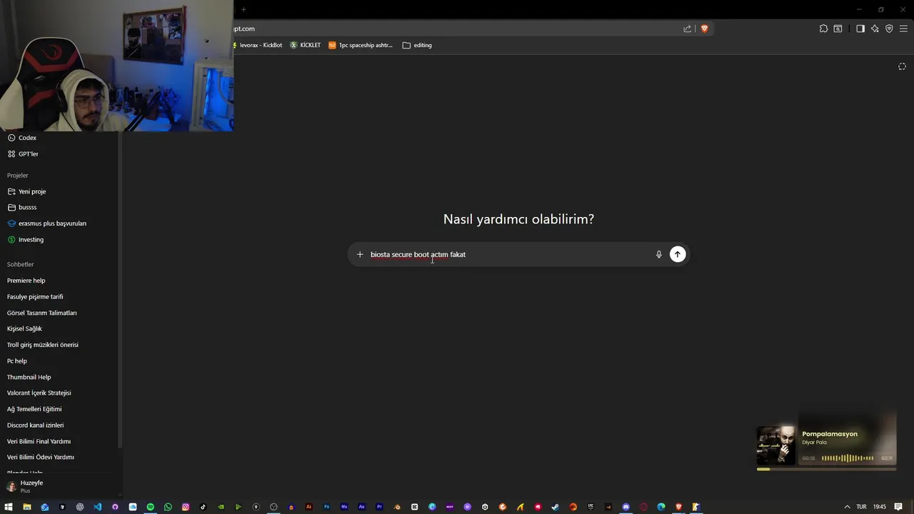Open Visual Studio Code from the taskbar
This screenshot has width=914, height=514.
pyautogui.click(x=97, y=507)
